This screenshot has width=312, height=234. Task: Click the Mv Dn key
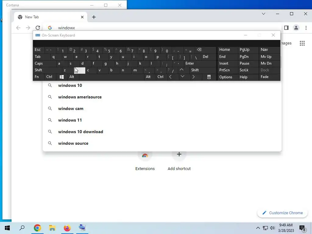[x=269, y=63]
